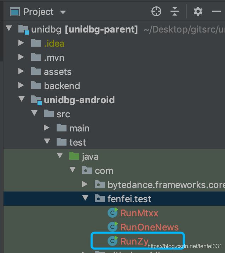Collapse the java source root arrow
225x253 pixels.
pyautogui.click(x=60, y=155)
